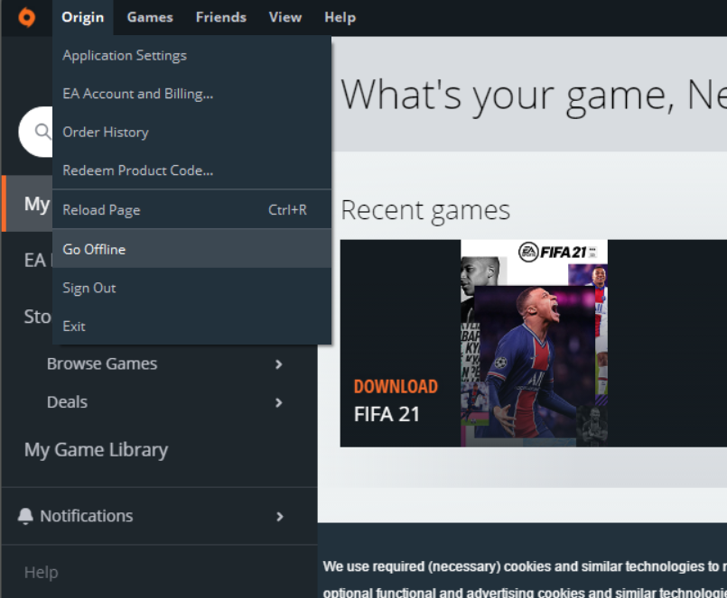
Task: Select Redeem Product Code
Action: click(137, 170)
